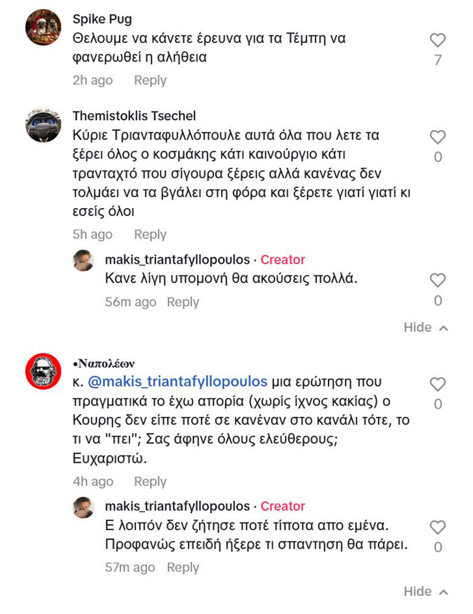Open the Themistoklis Tsechel username

134,116
